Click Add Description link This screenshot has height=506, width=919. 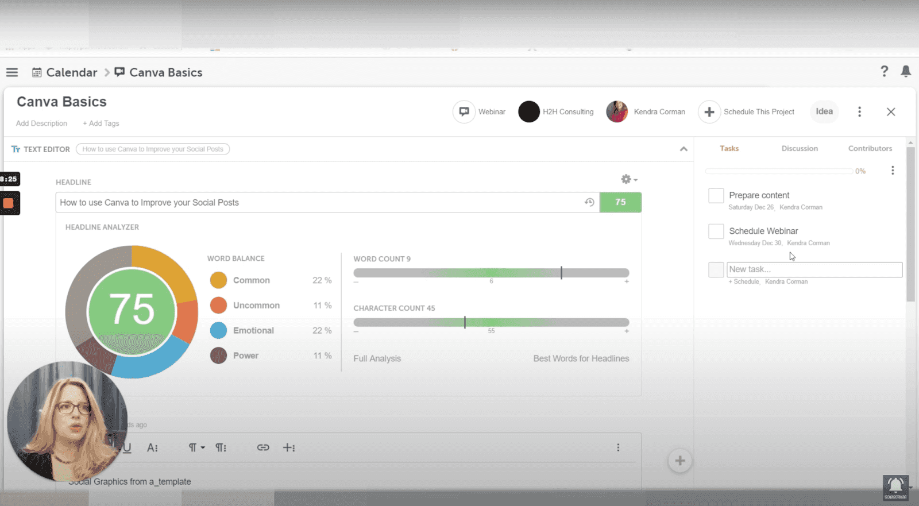point(41,123)
